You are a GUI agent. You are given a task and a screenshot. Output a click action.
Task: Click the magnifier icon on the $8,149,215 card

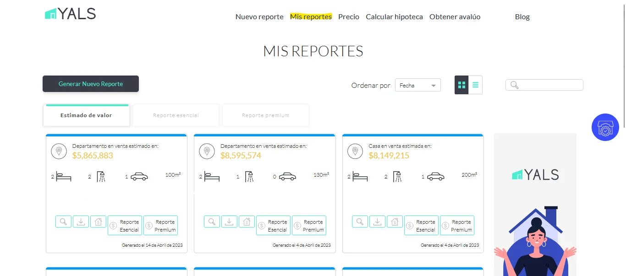(360, 222)
